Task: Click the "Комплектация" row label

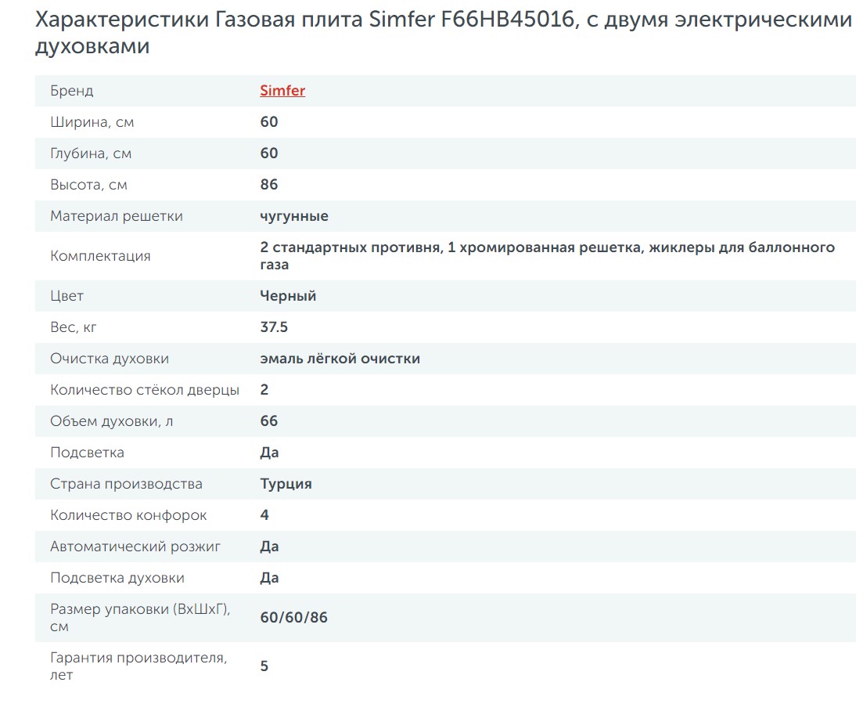Action: tap(100, 256)
